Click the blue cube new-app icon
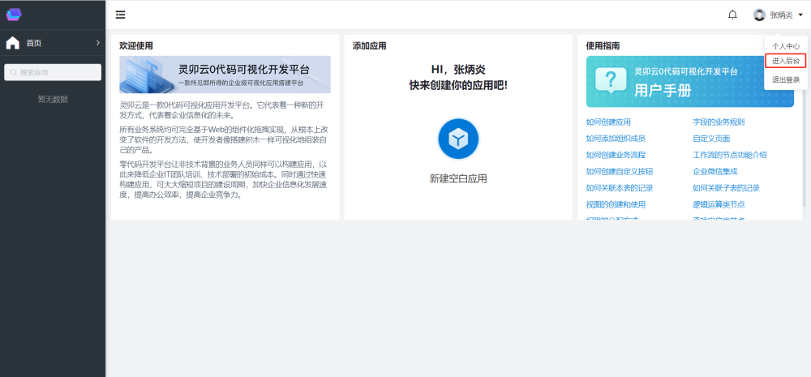The width and height of the screenshot is (811, 377). [x=458, y=139]
